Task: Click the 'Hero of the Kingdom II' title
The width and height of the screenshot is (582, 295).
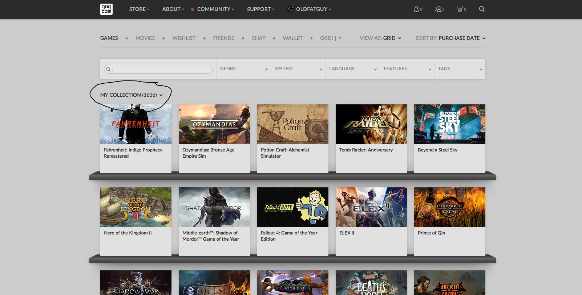Action: click(x=128, y=233)
